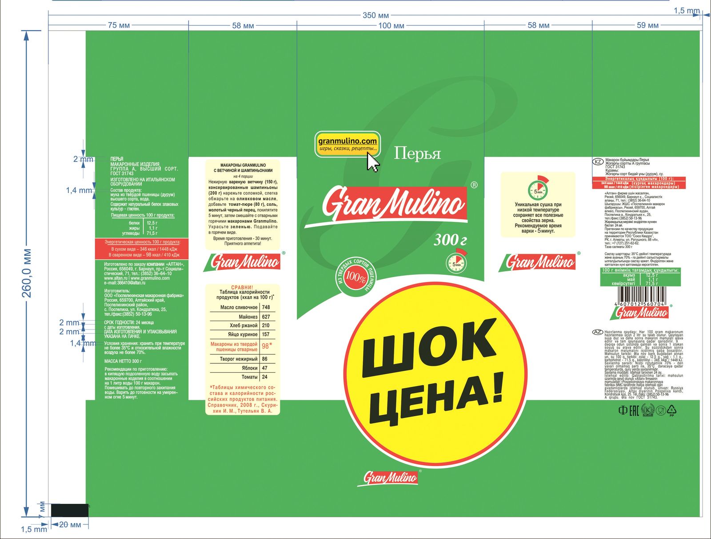Screen dimensions: 711x539
Task: Select the 59 мм dimension label
Action: (647, 25)
